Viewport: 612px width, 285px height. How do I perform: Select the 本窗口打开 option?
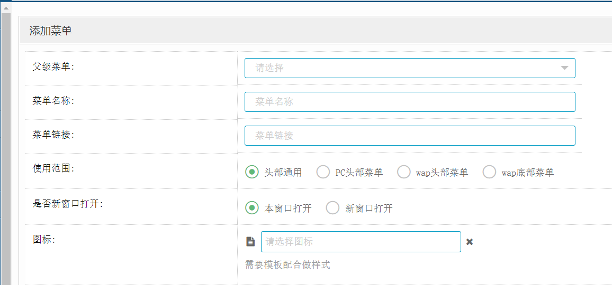pos(252,208)
